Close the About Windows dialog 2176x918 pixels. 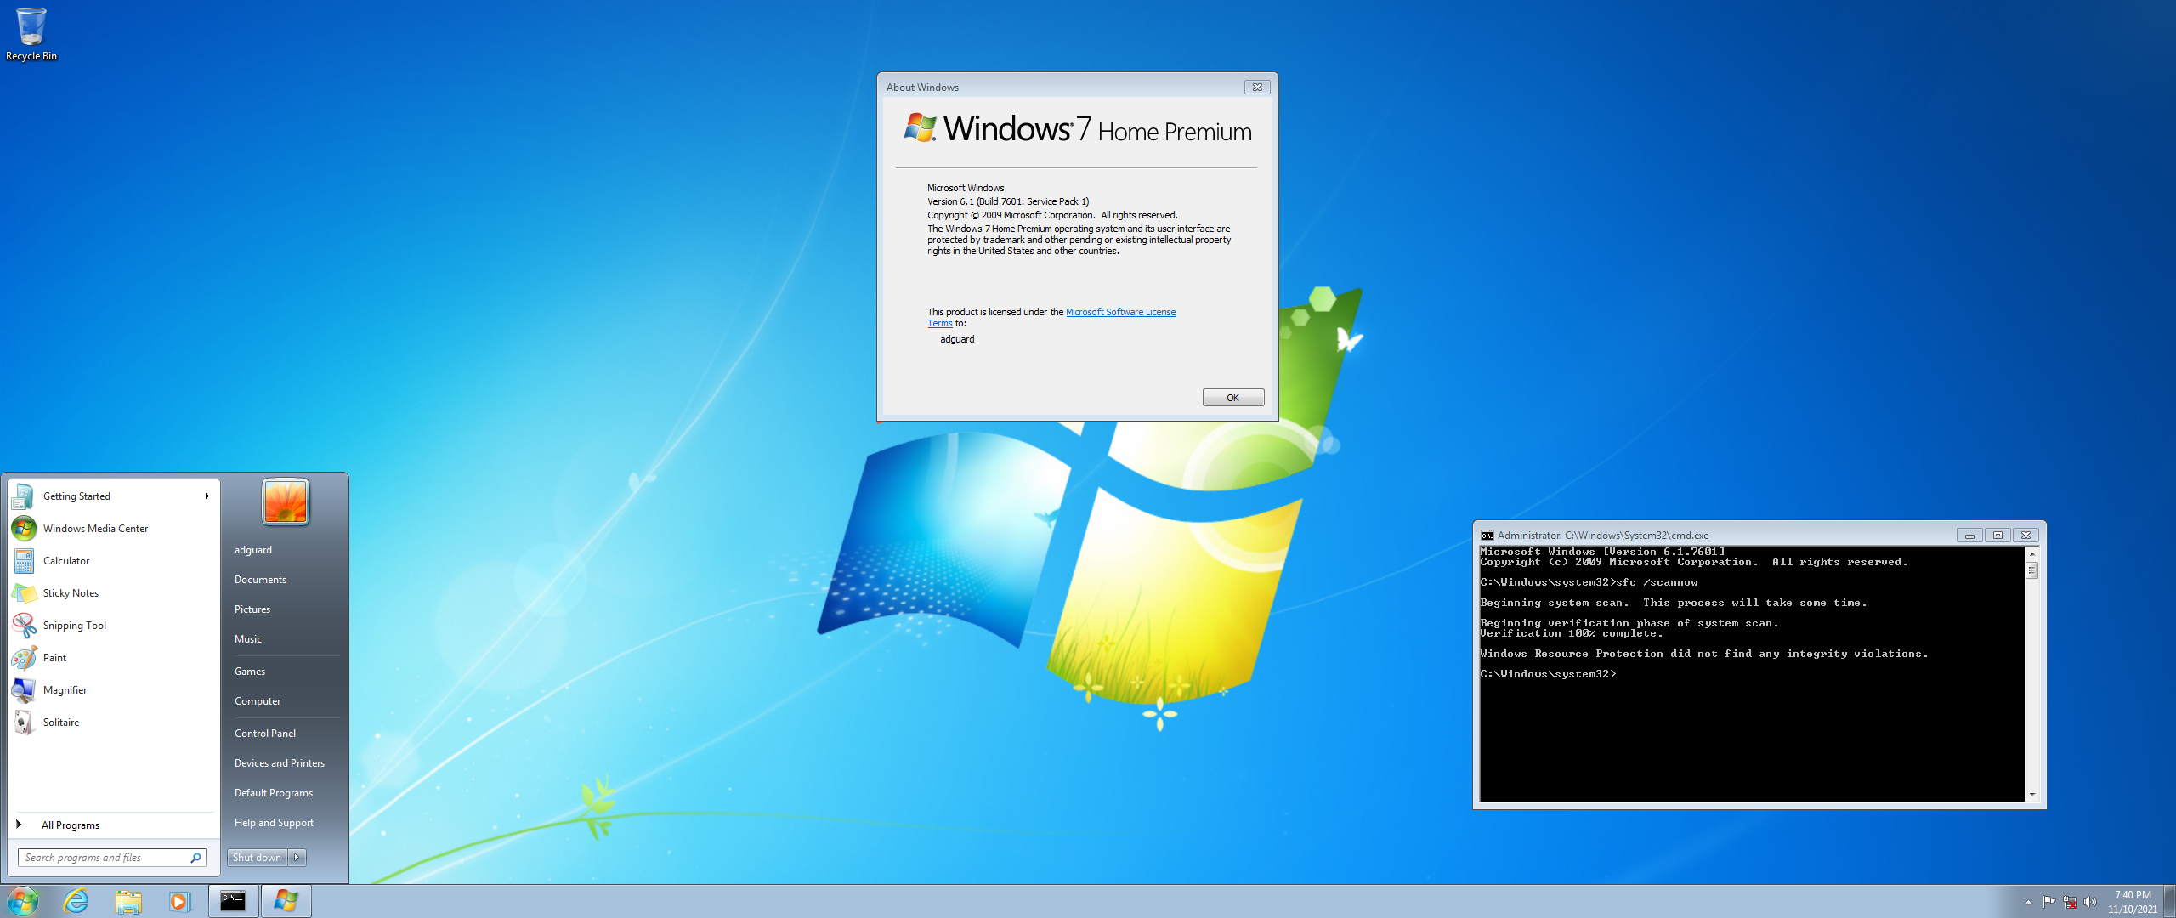(1257, 88)
